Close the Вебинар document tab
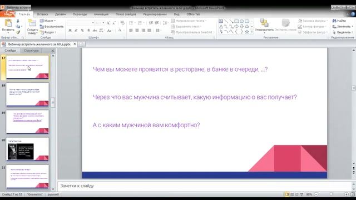Viewport: 356px width, 200px height. coord(75,44)
